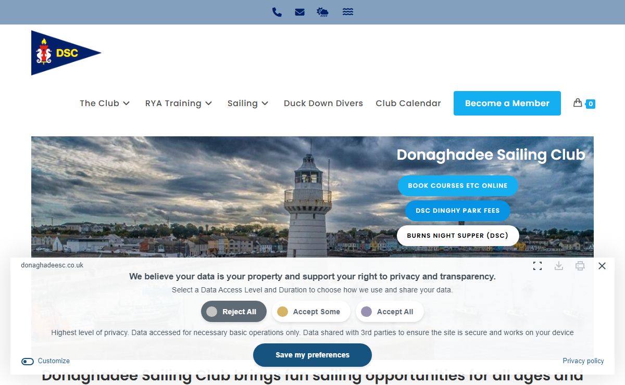
Task: Expand the RYA Training dropdown menu
Action: click(179, 103)
